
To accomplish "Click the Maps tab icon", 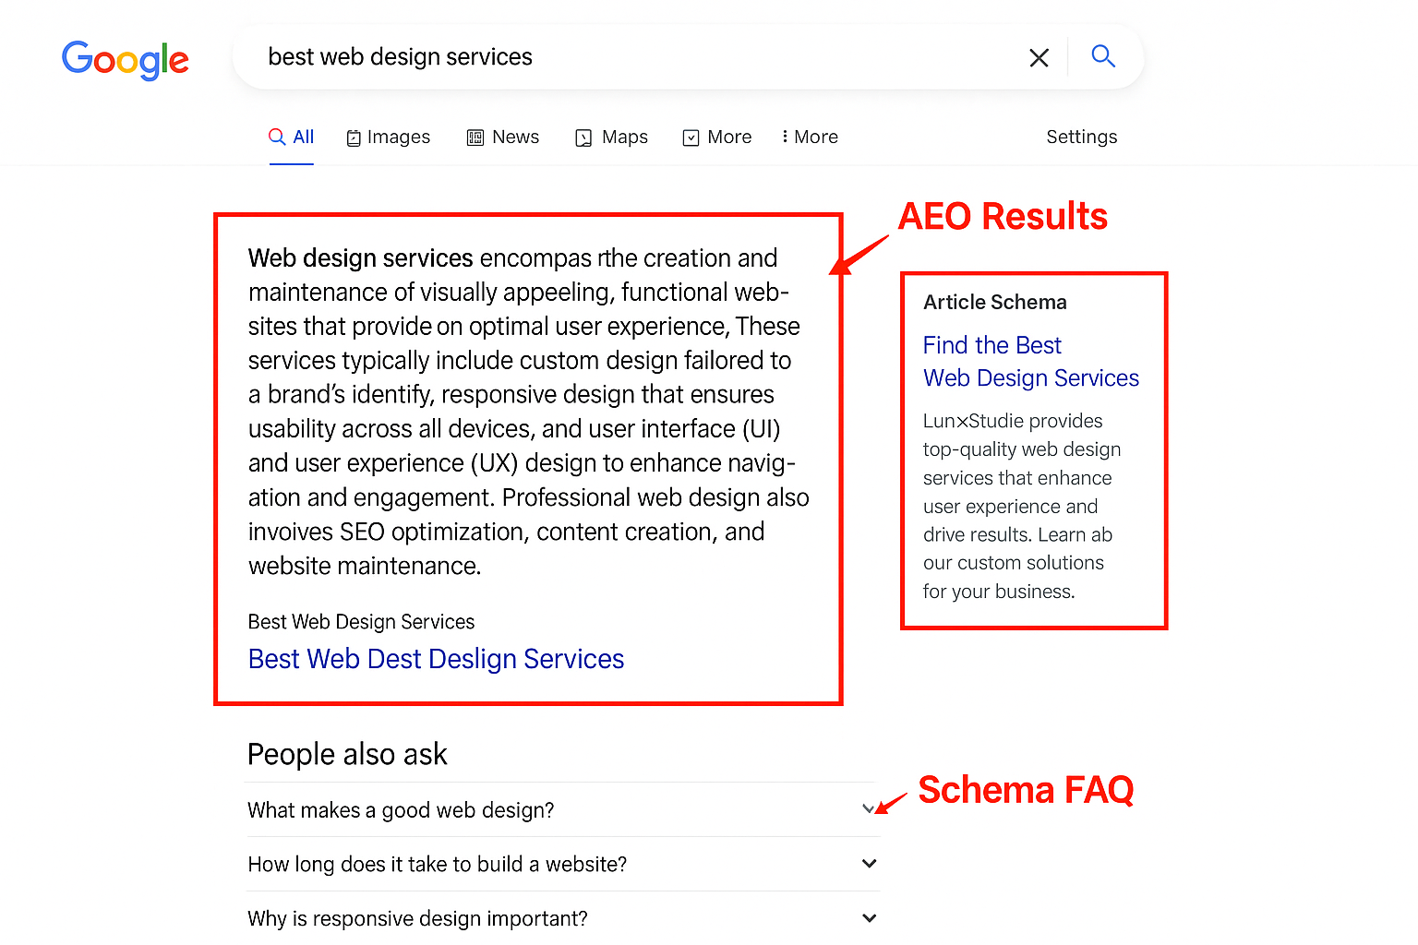I will (x=583, y=138).
